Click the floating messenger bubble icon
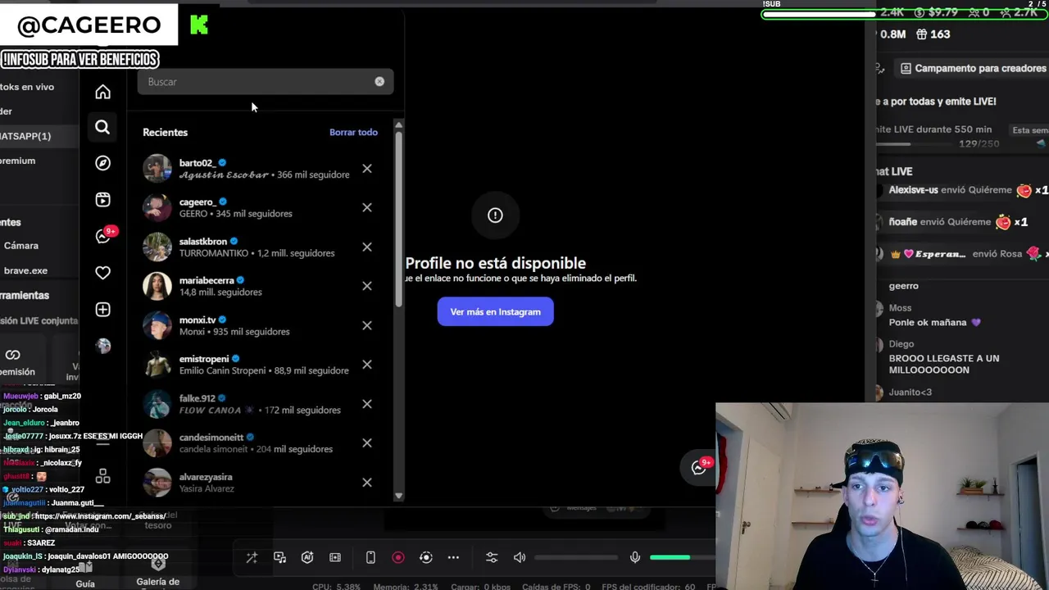Screen dimensions: 1049x590 click(699, 466)
